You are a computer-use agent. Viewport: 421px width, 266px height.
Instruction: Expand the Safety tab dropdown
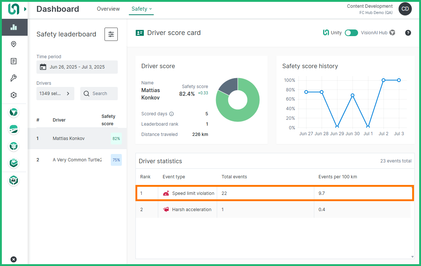141,9
